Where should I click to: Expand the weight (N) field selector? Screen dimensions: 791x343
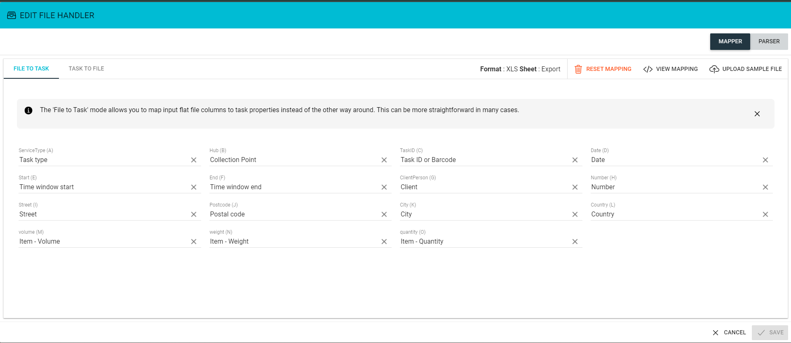[293, 242]
